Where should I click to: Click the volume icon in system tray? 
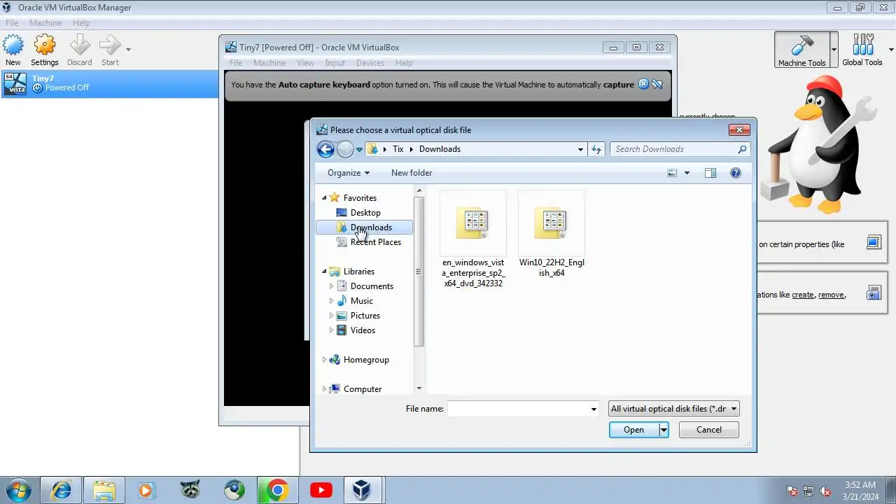[x=825, y=491]
